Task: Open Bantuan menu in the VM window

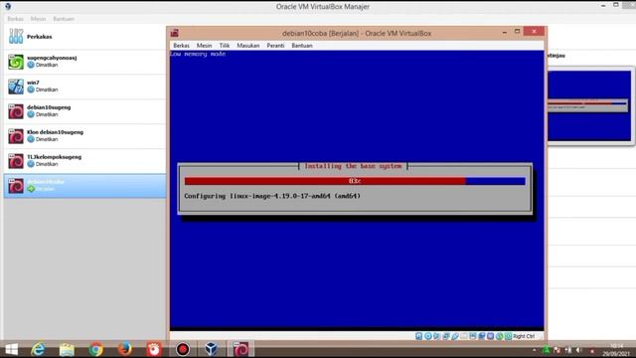Action: coord(302,46)
